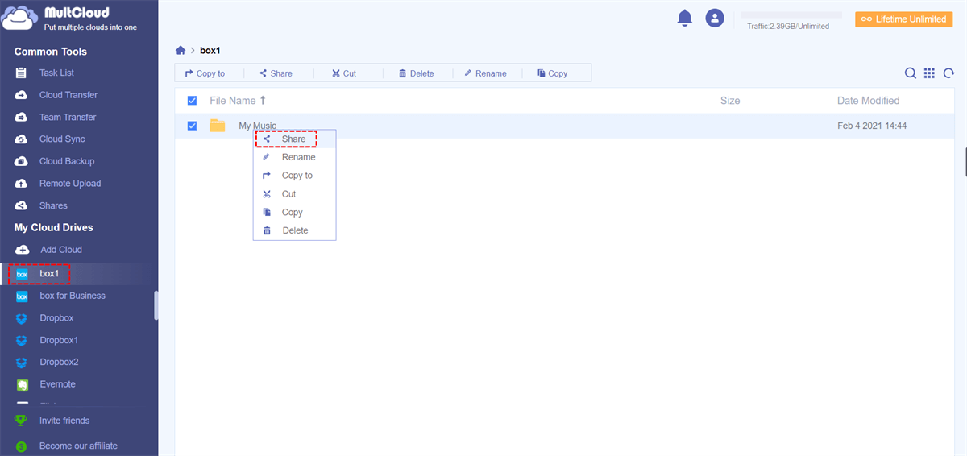967x456 pixels.
Task: Toggle the select-all checkbox in header
Action: pyautogui.click(x=192, y=101)
